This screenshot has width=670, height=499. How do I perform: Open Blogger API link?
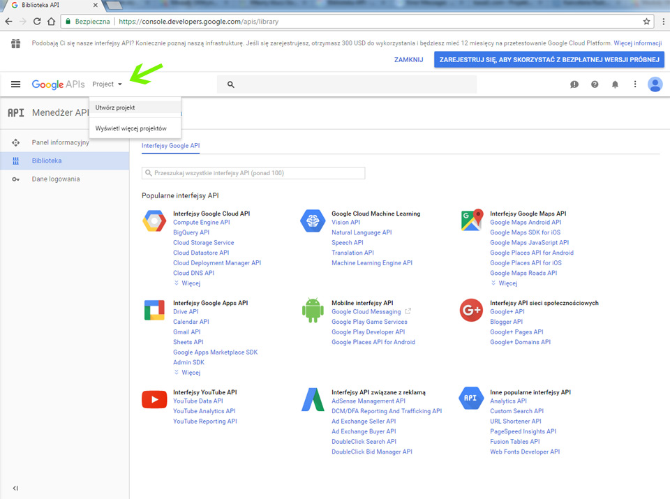(507, 322)
